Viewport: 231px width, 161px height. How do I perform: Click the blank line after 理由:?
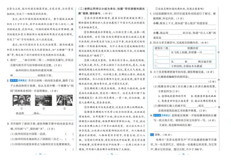tap(57, 114)
